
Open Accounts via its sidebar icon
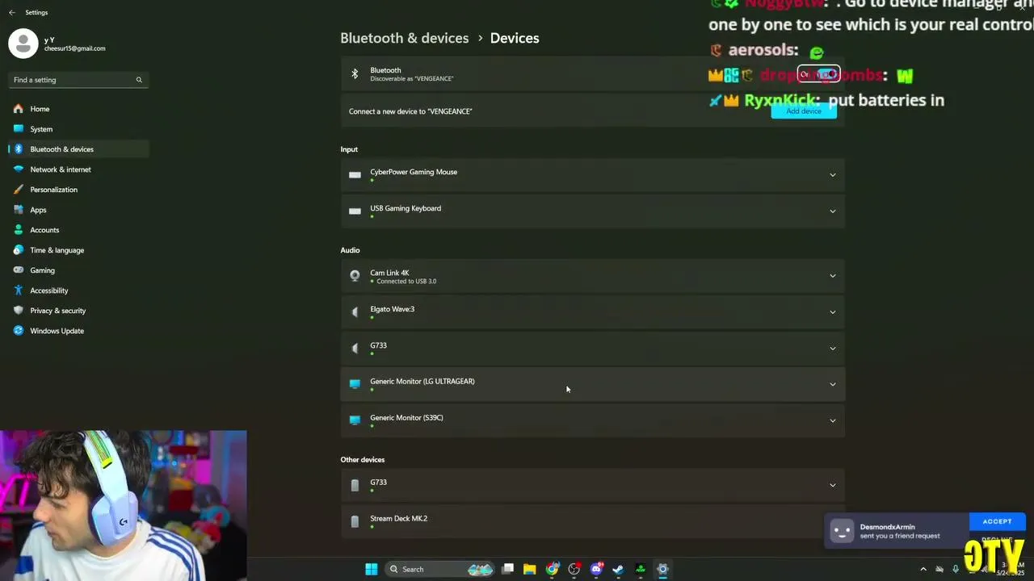click(x=19, y=230)
